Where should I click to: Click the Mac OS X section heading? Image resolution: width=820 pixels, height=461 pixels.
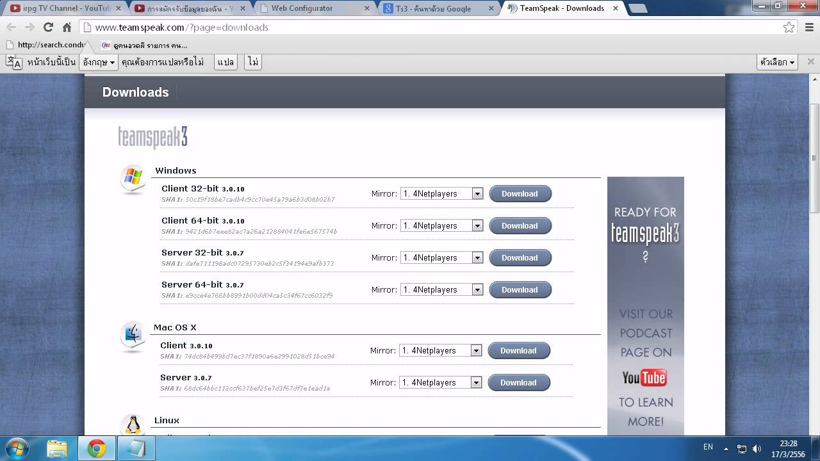pyautogui.click(x=175, y=327)
